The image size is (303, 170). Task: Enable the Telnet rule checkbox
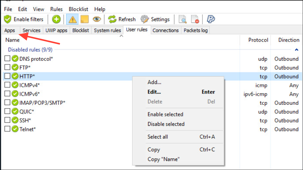(x=7, y=129)
